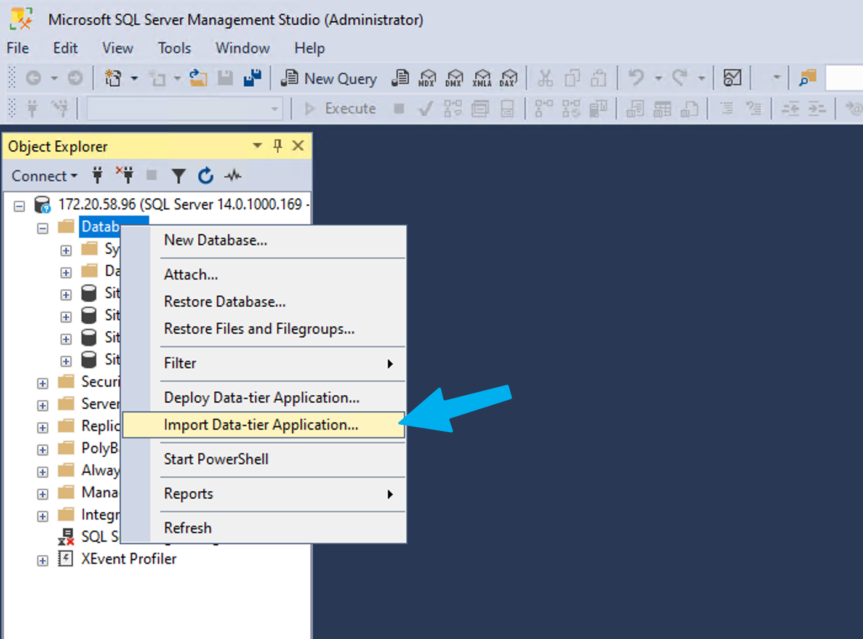Open the Undo history dropdown arrow

658,78
